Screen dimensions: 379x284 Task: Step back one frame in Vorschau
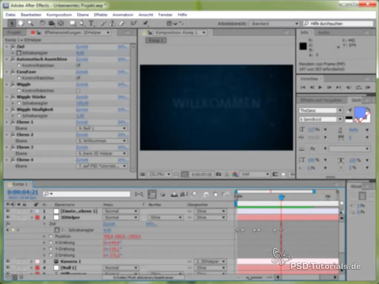(312, 87)
